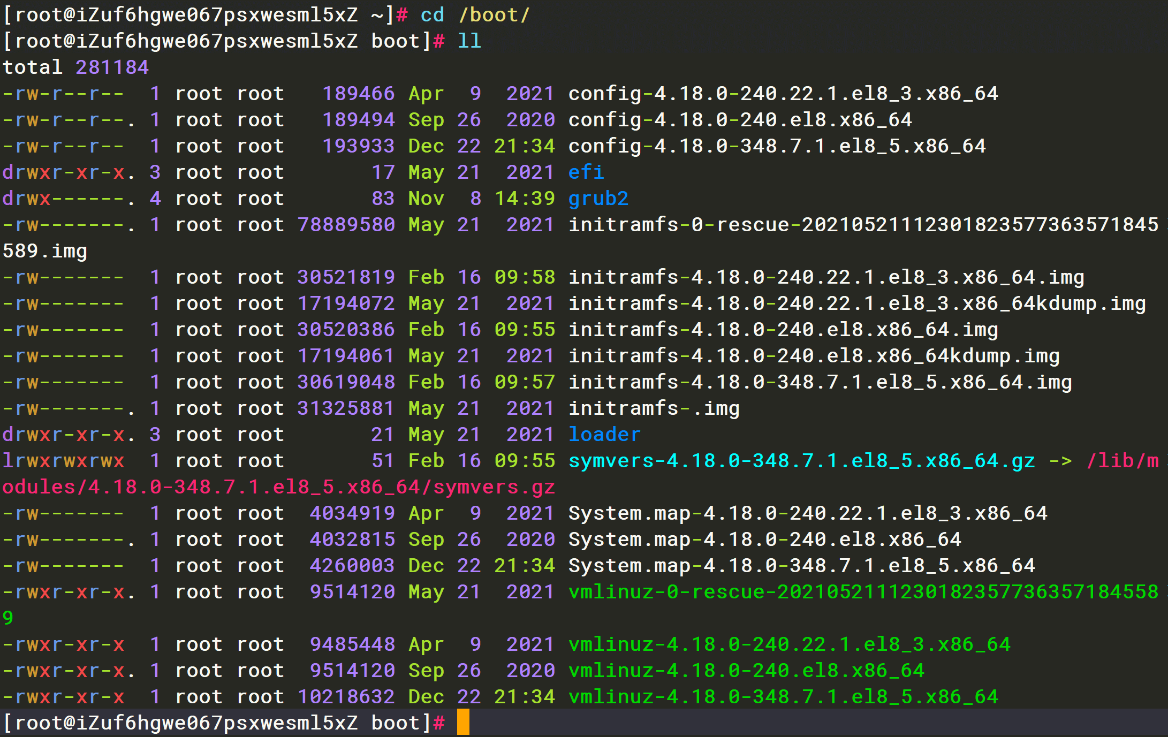Viewport: 1168px width, 737px height.
Task: Click the vmlinuz-4.18.0-240.22.1.el8_3.x86_64 filename
Action: coord(789,644)
